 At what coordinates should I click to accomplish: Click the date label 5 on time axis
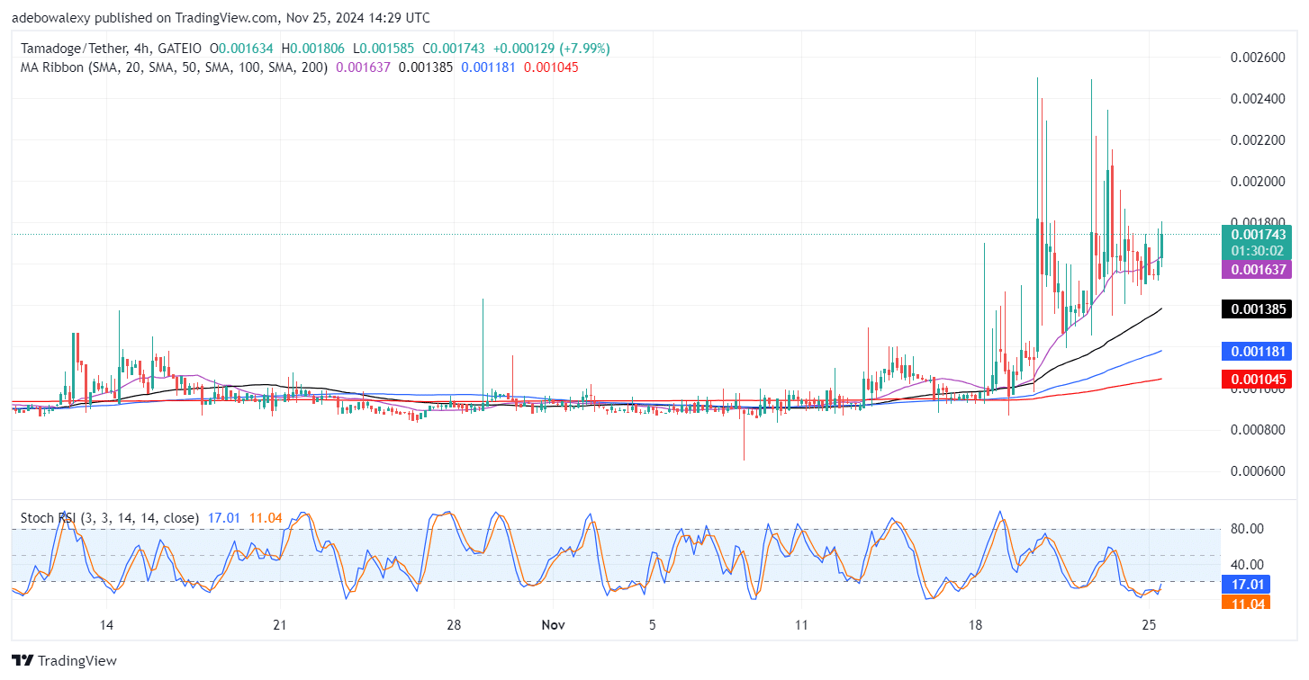click(653, 625)
